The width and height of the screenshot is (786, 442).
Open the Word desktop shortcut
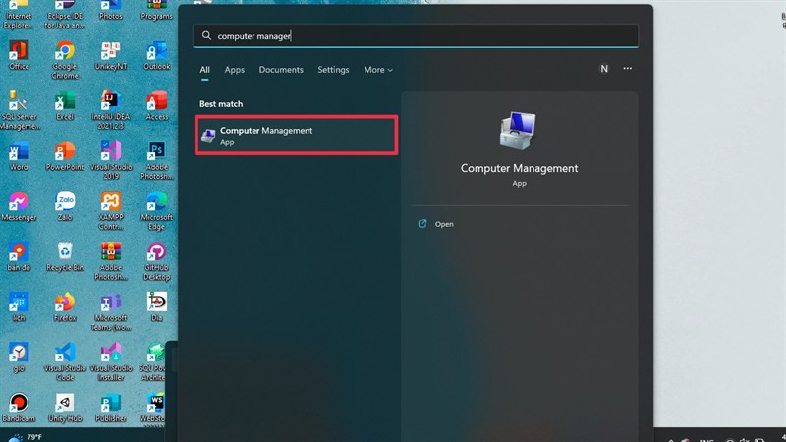coord(19,154)
